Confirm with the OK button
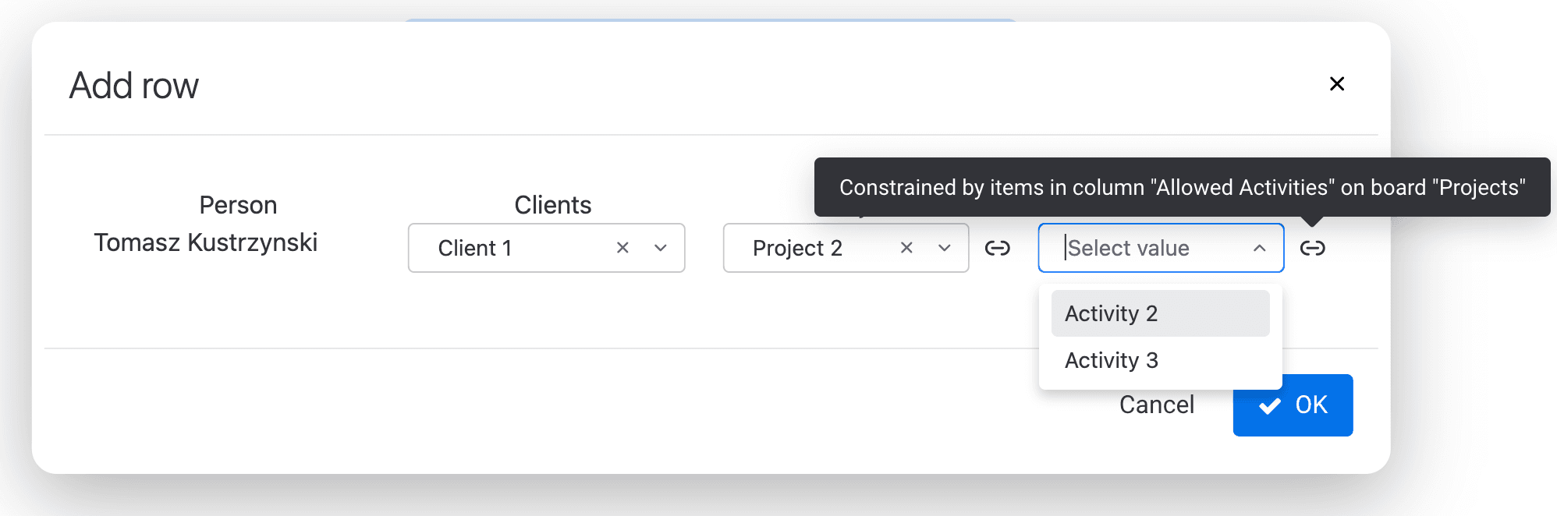 tap(1293, 405)
